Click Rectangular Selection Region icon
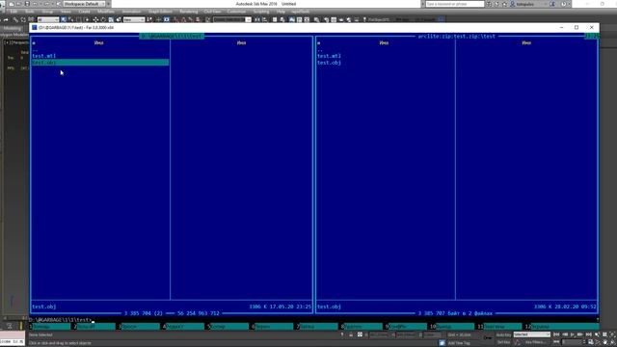The image size is (617, 347). [x=79, y=19]
